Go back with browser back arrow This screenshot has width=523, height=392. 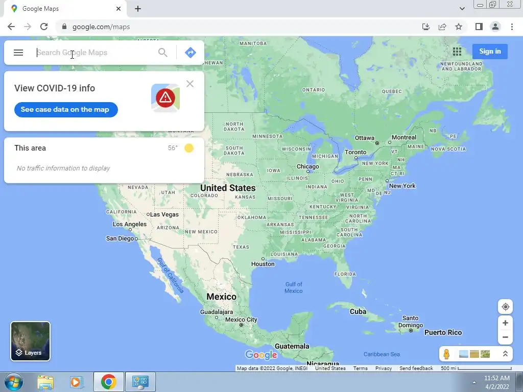(11, 27)
